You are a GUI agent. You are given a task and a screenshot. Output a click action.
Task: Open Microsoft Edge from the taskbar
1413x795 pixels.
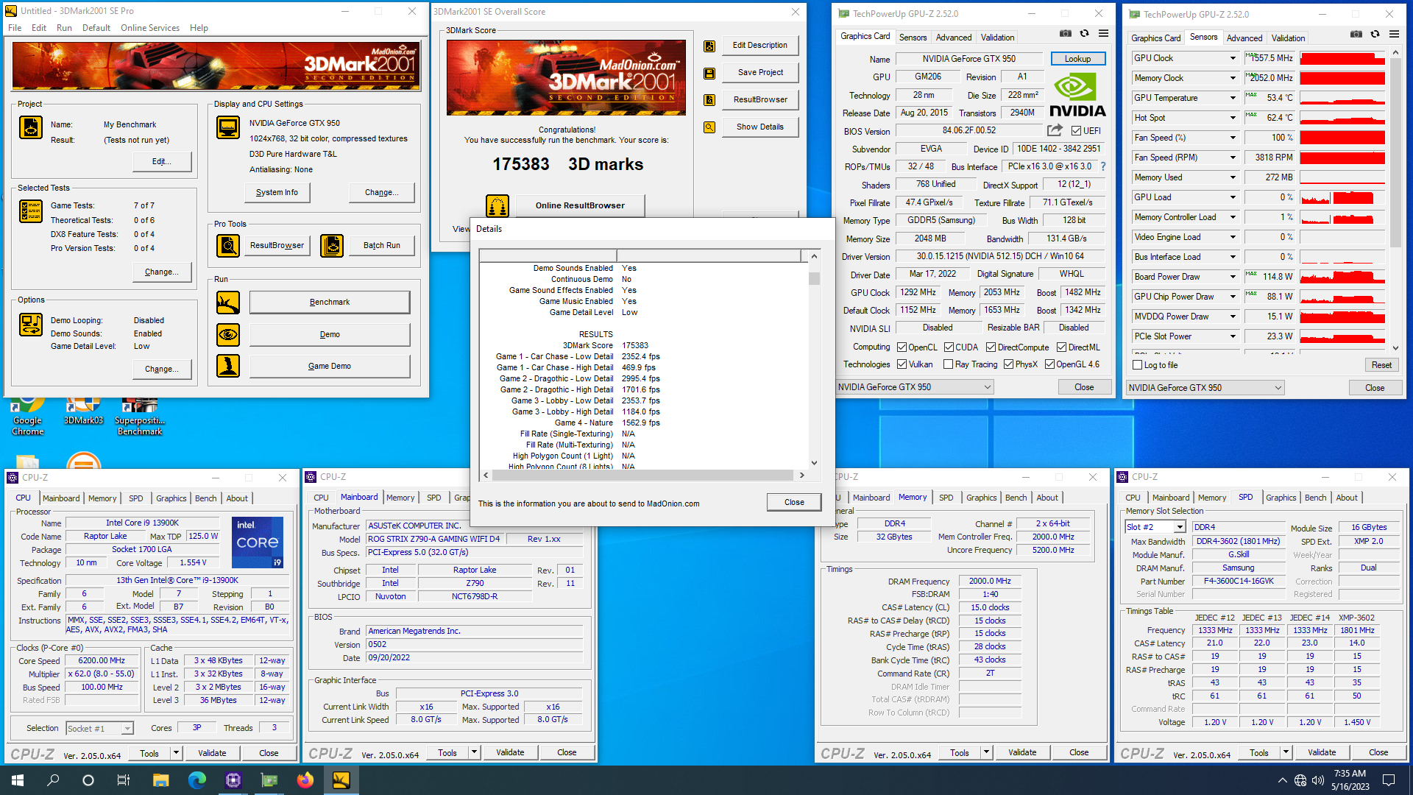pyautogui.click(x=196, y=780)
